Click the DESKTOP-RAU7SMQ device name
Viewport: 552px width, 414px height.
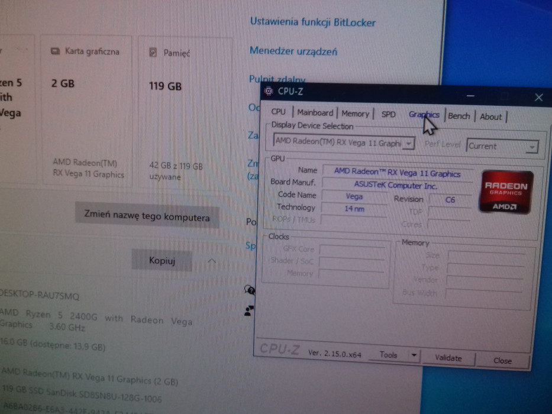coord(40,295)
